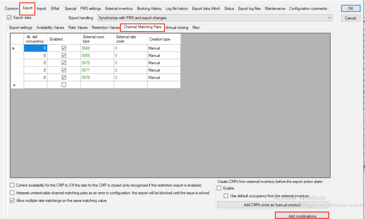This screenshot has height=219, width=365.
Task: Toggle the Export data checkbox
Action: (x=9, y=18)
